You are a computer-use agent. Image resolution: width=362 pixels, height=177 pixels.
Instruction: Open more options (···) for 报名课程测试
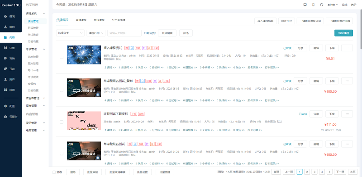pyautogui.click(x=347, y=48)
